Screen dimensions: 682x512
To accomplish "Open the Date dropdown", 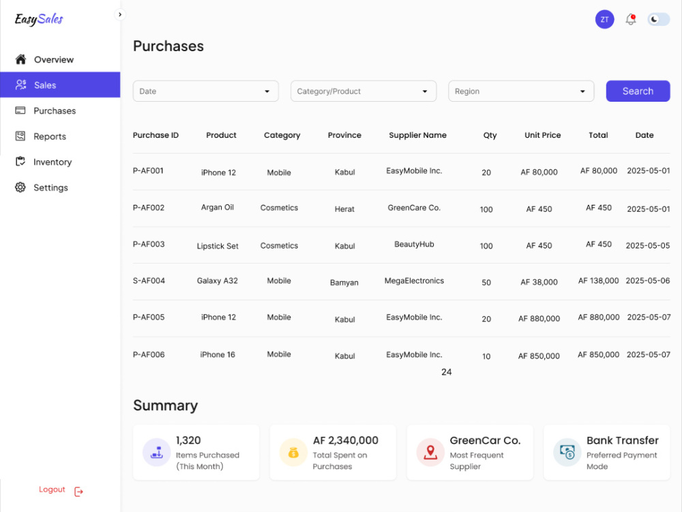I will tap(206, 91).
